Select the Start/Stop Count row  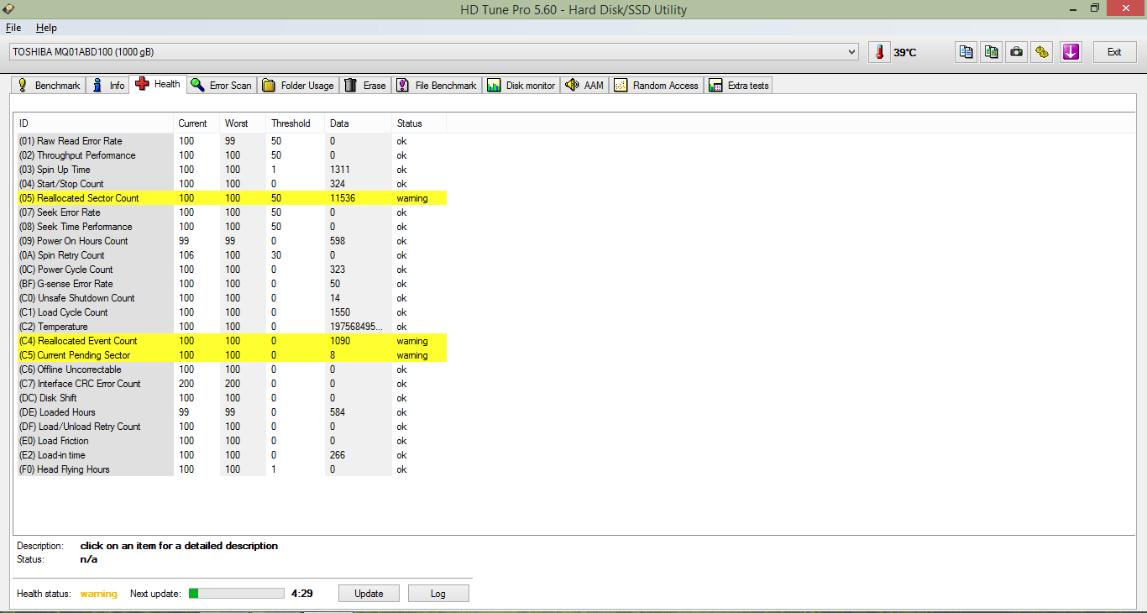tap(232, 184)
